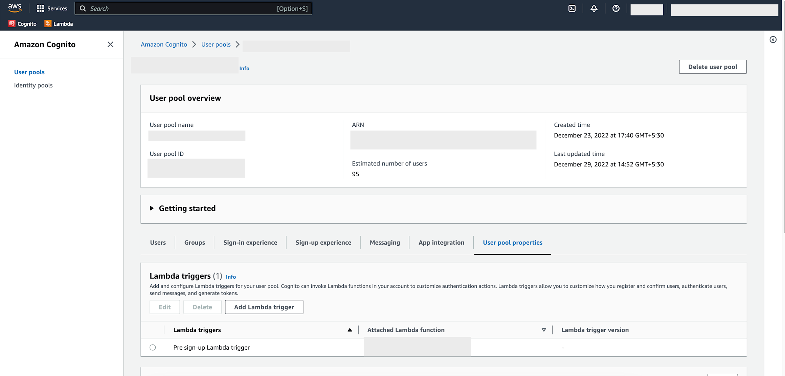Click the Delete user pool button

point(713,67)
